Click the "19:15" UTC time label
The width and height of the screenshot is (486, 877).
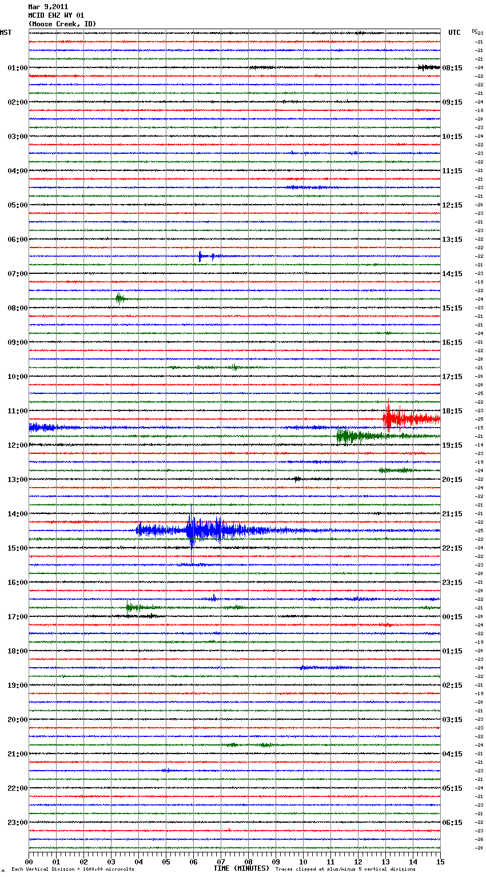tap(452, 445)
